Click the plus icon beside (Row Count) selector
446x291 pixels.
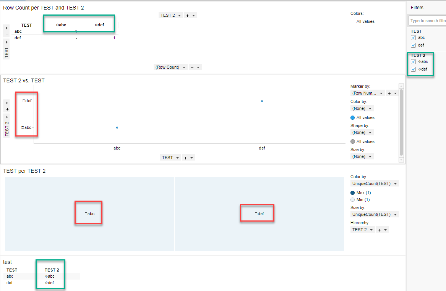pyautogui.click(x=192, y=68)
